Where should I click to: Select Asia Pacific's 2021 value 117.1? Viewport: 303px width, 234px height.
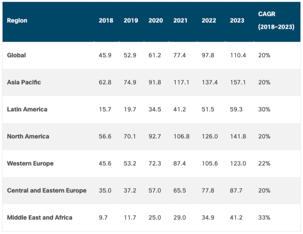pos(181,82)
